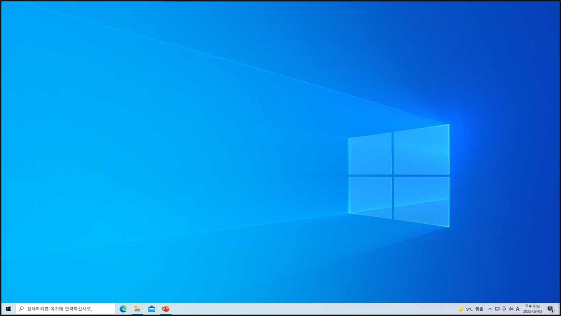
Task: Open the clock and calendar flyout
Action: [532, 309]
